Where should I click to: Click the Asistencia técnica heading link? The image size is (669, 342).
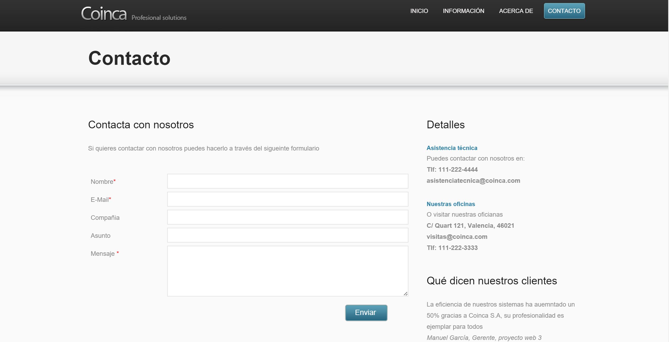(452, 148)
